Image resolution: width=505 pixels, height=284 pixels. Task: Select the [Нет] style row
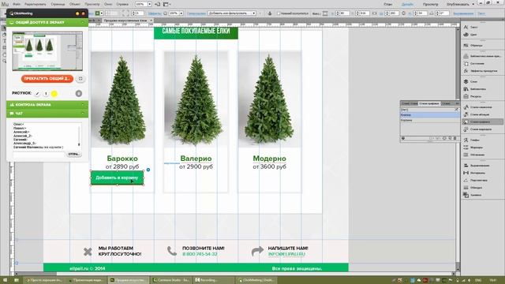pyautogui.click(x=429, y=110)
